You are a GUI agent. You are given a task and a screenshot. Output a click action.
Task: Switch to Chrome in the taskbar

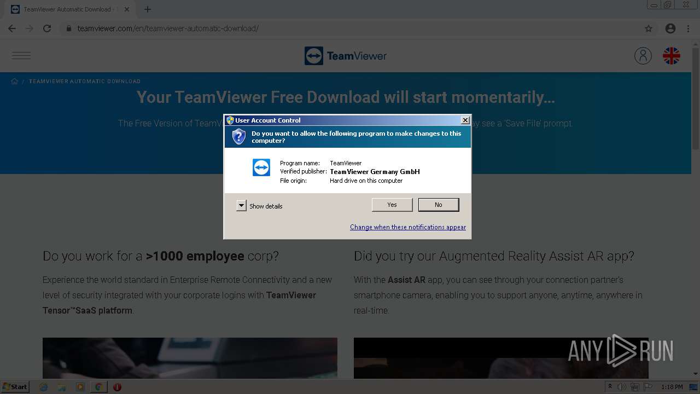click(x=99, y=387)
